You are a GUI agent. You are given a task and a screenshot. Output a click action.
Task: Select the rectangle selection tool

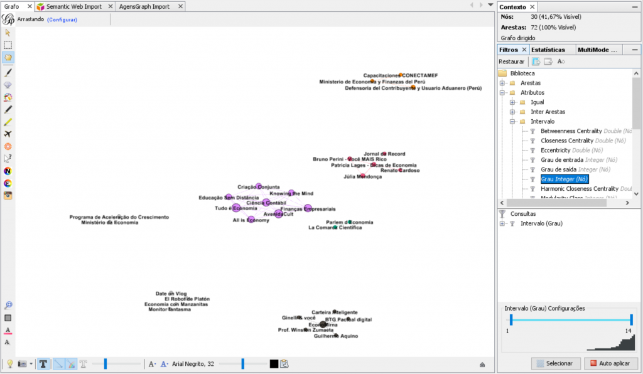(8, 45)
